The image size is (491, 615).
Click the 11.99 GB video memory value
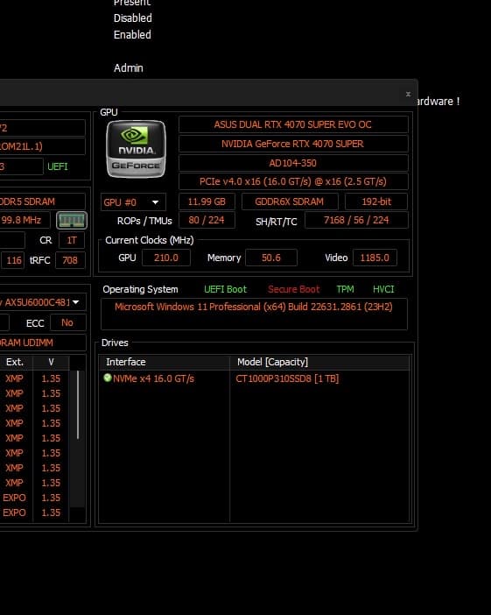click(x=207, y=202)
